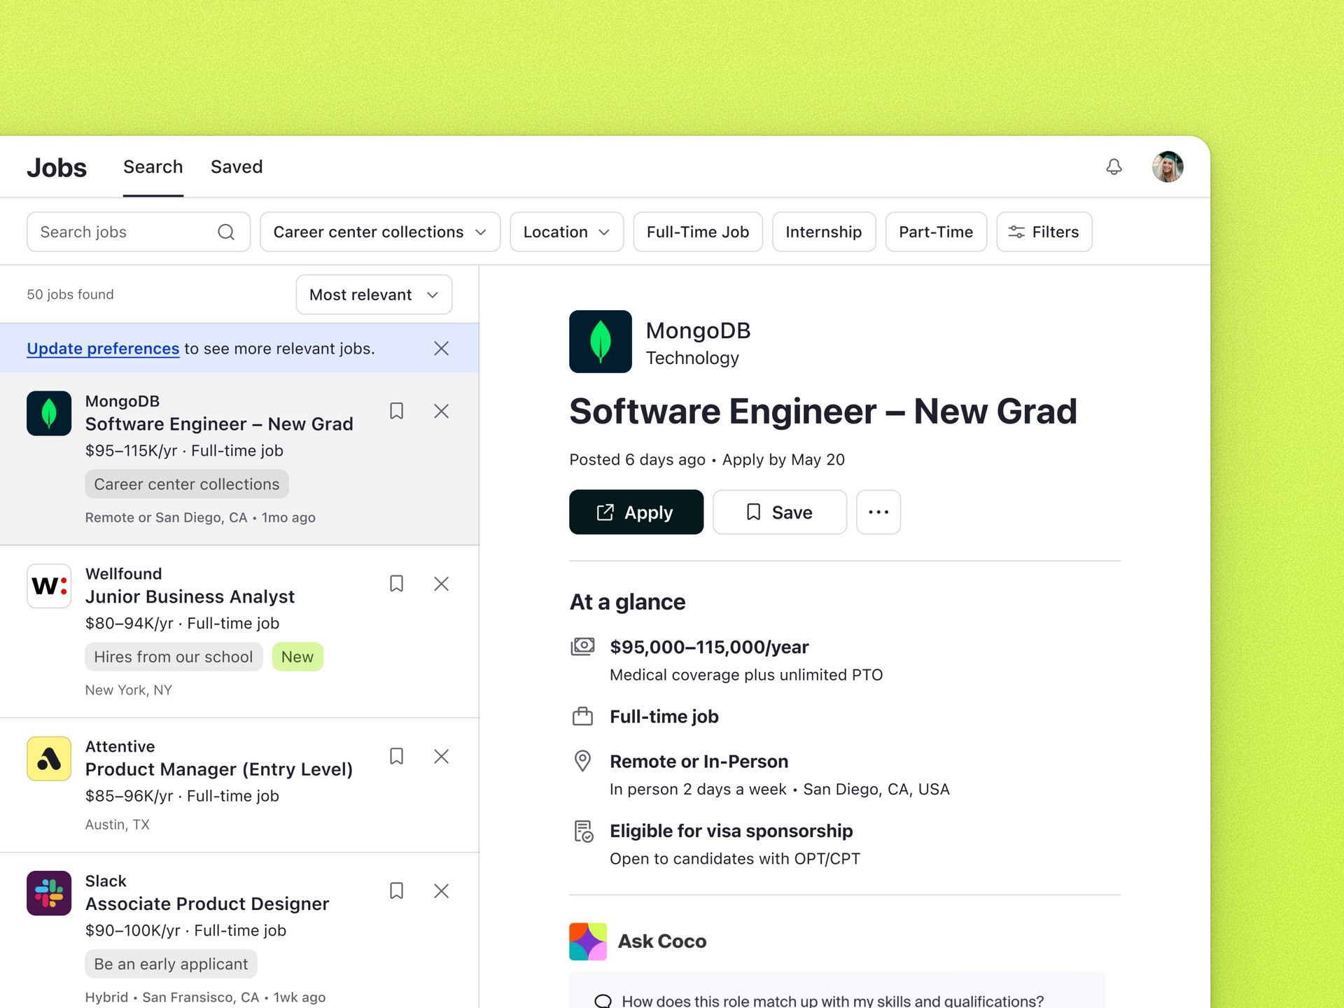Click the New badge on Wellfound job
The height and width of the screenshot is (1008, 1344).
297,657
